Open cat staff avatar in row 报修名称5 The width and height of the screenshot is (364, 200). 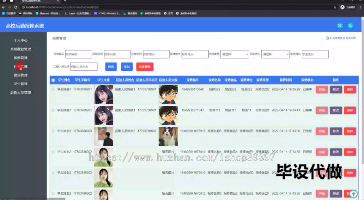coord(168,137)
